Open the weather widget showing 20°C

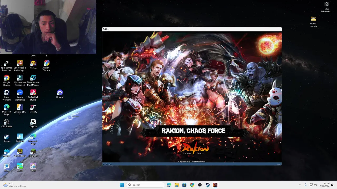[x=14, y=185]
